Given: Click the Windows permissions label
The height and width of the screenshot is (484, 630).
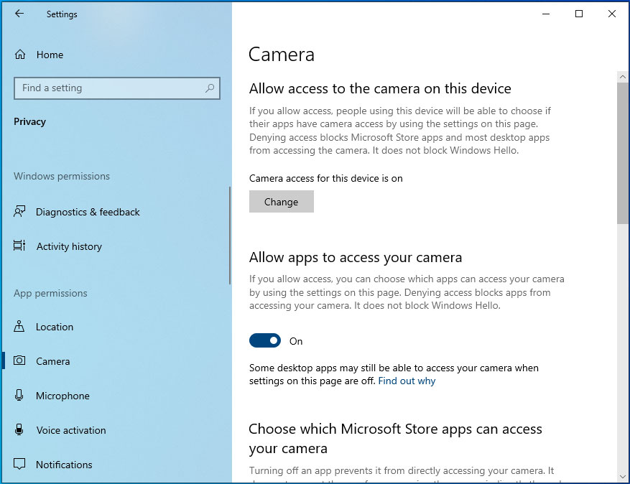Looking at the screenshot, I should pos(62,176).
